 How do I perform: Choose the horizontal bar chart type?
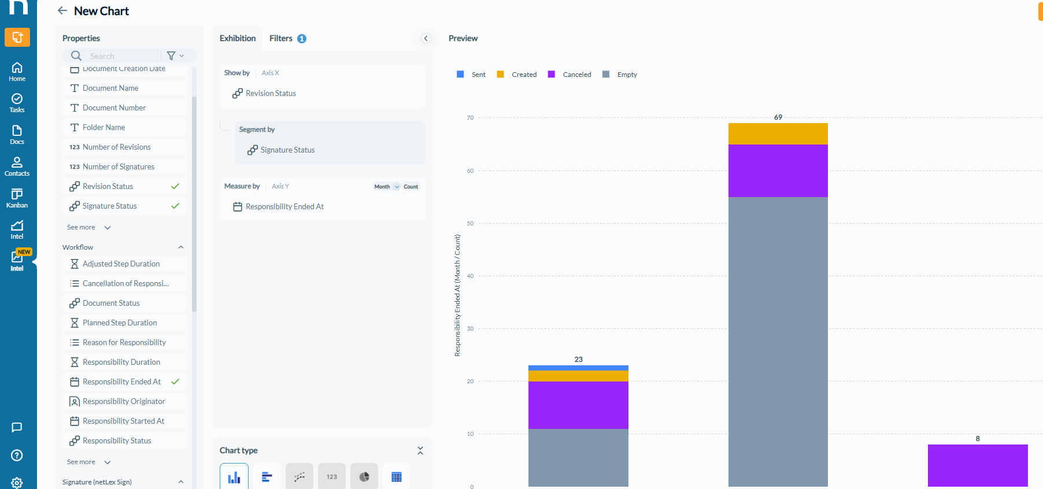267,476
